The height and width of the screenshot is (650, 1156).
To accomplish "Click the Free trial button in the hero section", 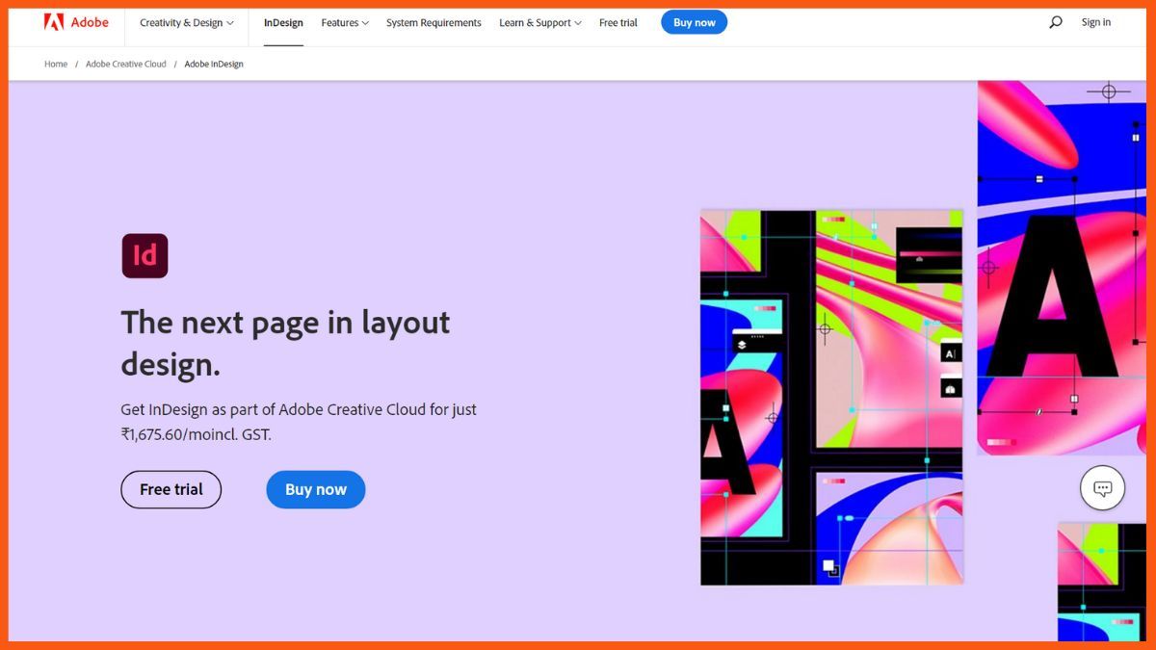I will pos(171,489).
